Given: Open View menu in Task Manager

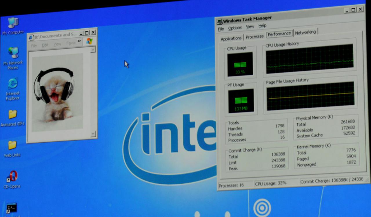Looking at the screenshot, I should [x=250, y=27].
